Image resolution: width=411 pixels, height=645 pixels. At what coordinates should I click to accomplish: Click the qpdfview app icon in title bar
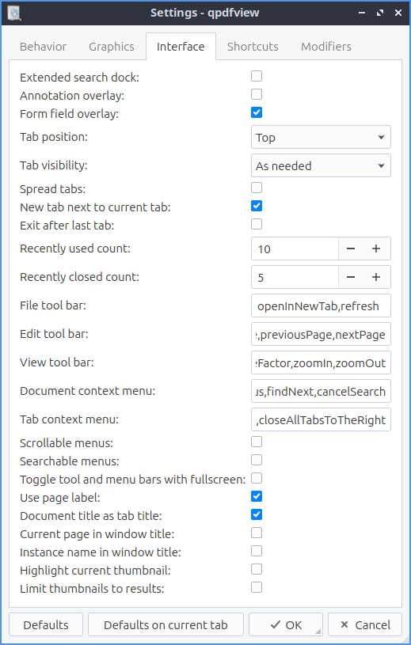pyautogui.click(x=14, y=13)
